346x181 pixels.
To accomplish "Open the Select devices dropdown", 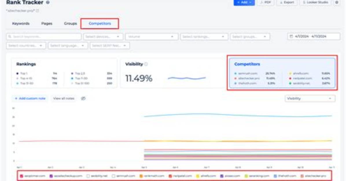I will (103, 37).
